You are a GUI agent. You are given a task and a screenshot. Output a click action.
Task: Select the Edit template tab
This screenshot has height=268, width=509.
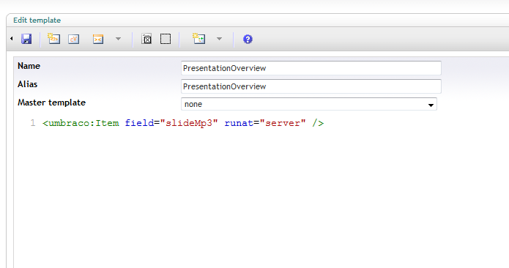pyautogui.click(x=37, y=20)
